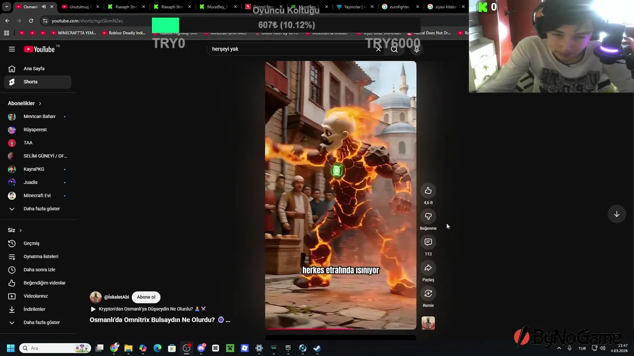The image size is (634, 356).
Task: Switch to the eurofighter tab
Action: (x=400, y=7)
